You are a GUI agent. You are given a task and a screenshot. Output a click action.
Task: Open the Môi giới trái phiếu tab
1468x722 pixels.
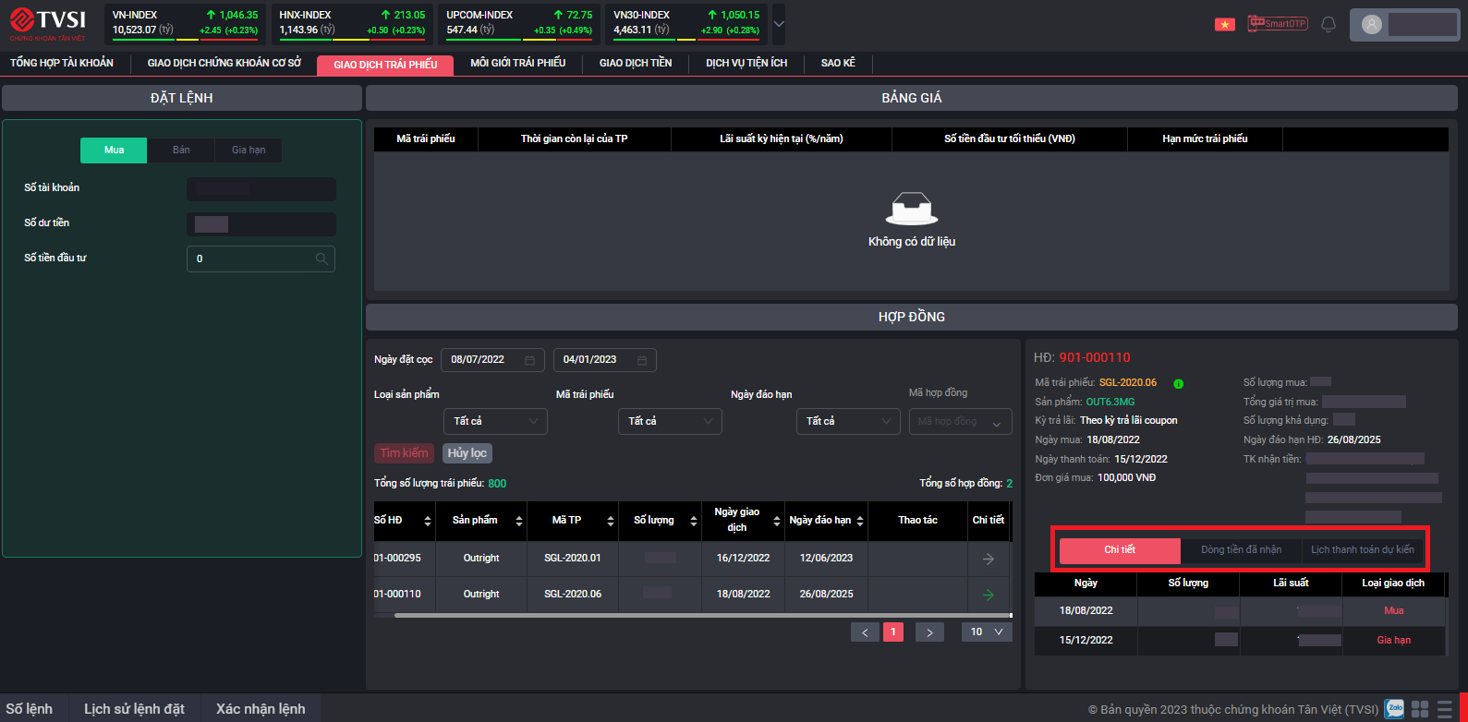[517, 63]
